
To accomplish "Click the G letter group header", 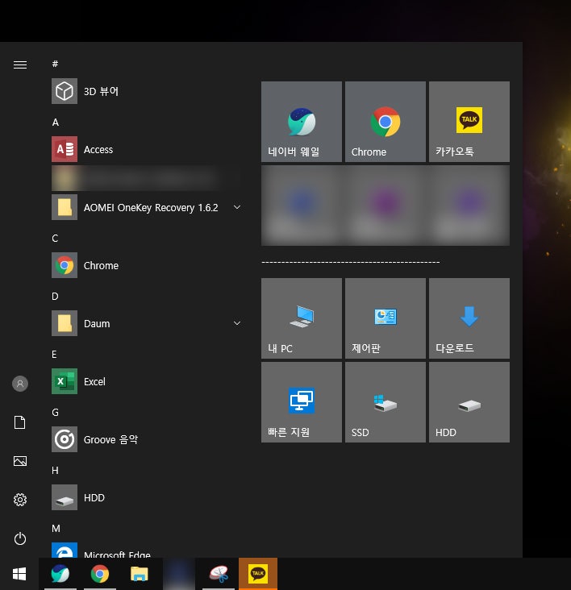I will 56,413.
